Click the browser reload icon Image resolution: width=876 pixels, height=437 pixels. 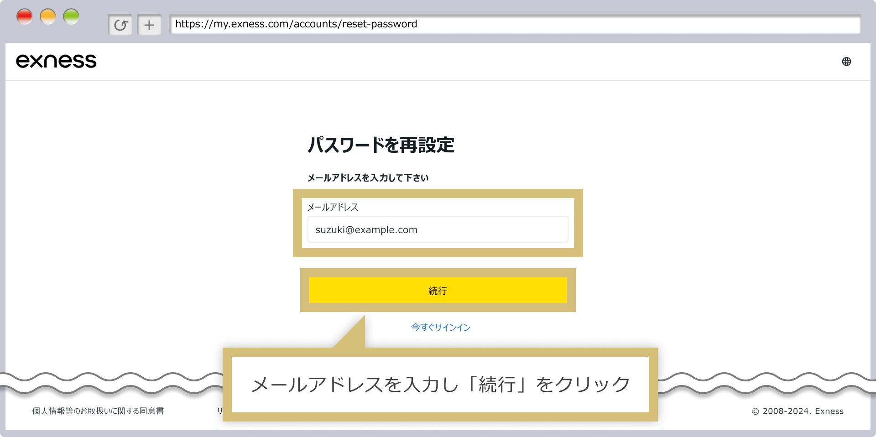tap(120, 25)
